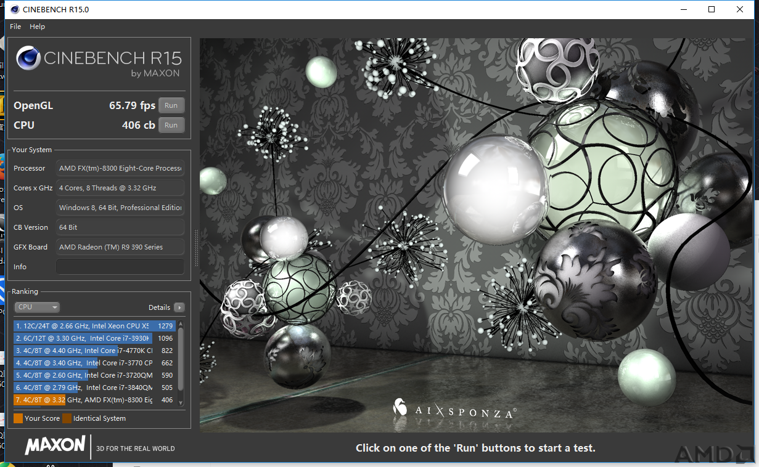Select ranking entry 3 Core i7-4770K 822
The image size is (759, 467).
(x=95, y=351)
